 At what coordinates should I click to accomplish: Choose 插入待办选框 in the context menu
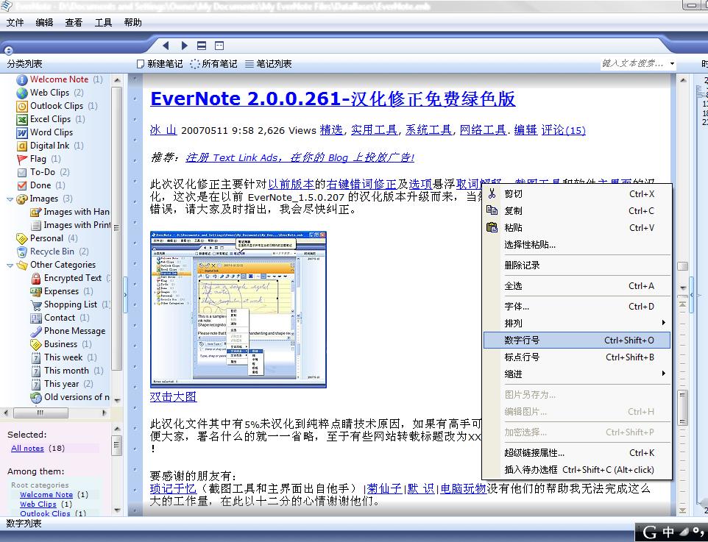tap(576, 470)
